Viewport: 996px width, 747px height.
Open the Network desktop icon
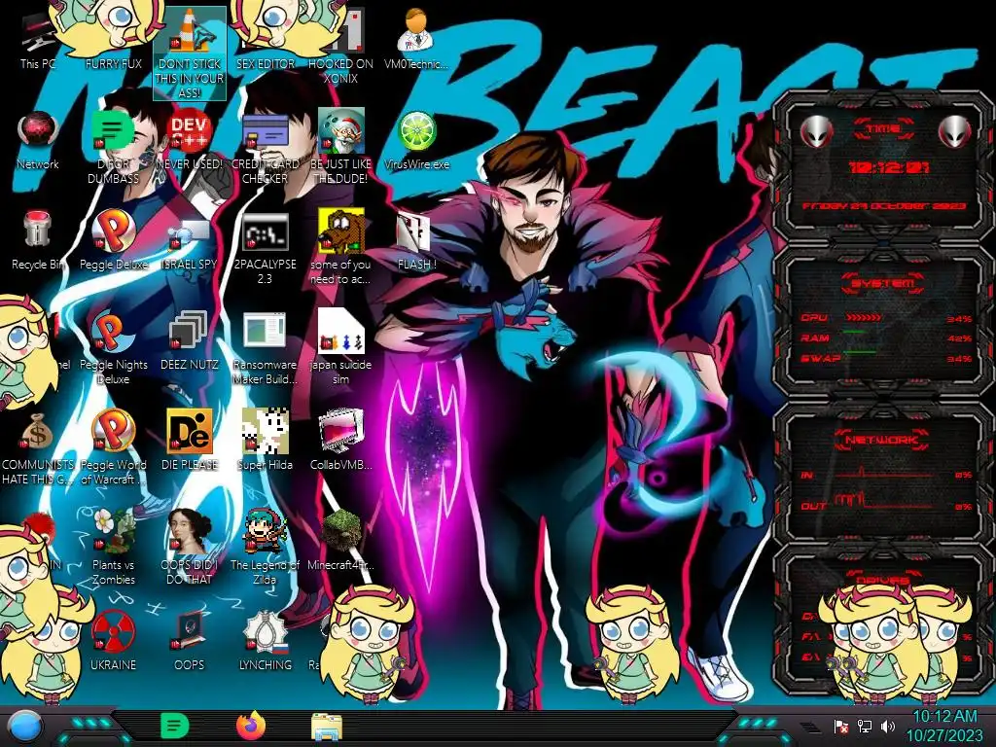(38, 141)
